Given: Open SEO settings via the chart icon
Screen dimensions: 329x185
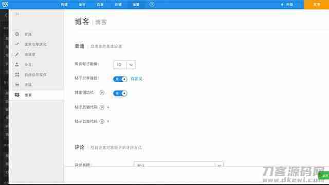Looking at the screenshot, I should pos(17,44).
